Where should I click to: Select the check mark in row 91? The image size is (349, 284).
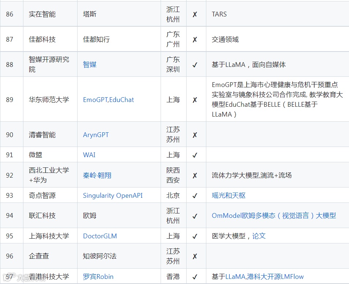coord(195,155)
